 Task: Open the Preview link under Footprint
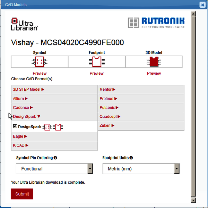tap(97, 73)
